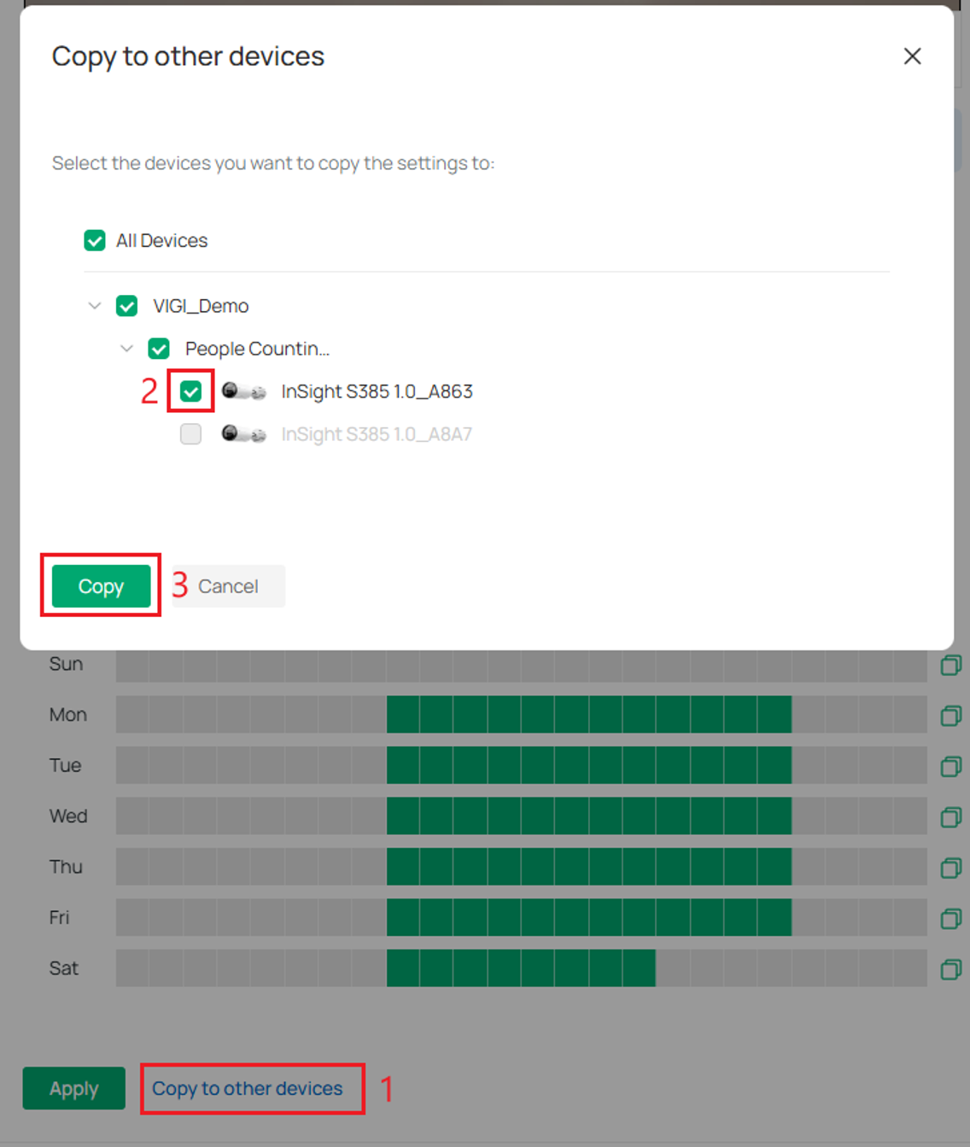Copy Tuesday schedule using its row icon

pyautogui.click(x=950, y=766)
